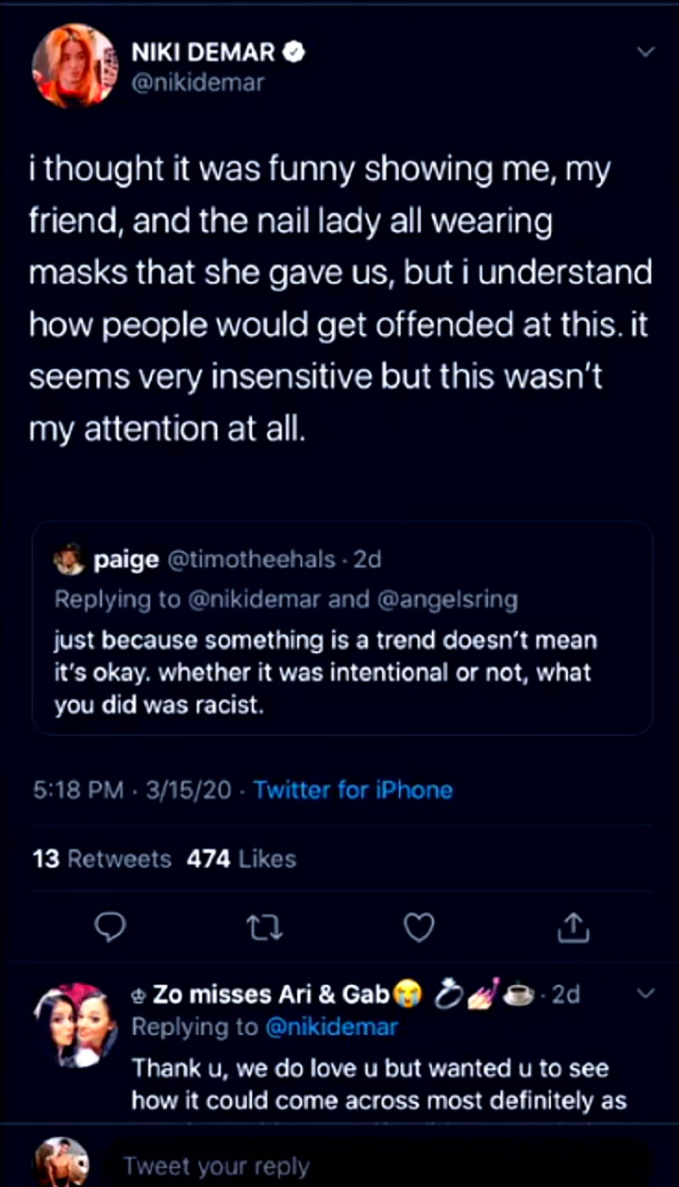
Task: Click @nikidemar mention in Zo's reply
Action: [331, 1027]
